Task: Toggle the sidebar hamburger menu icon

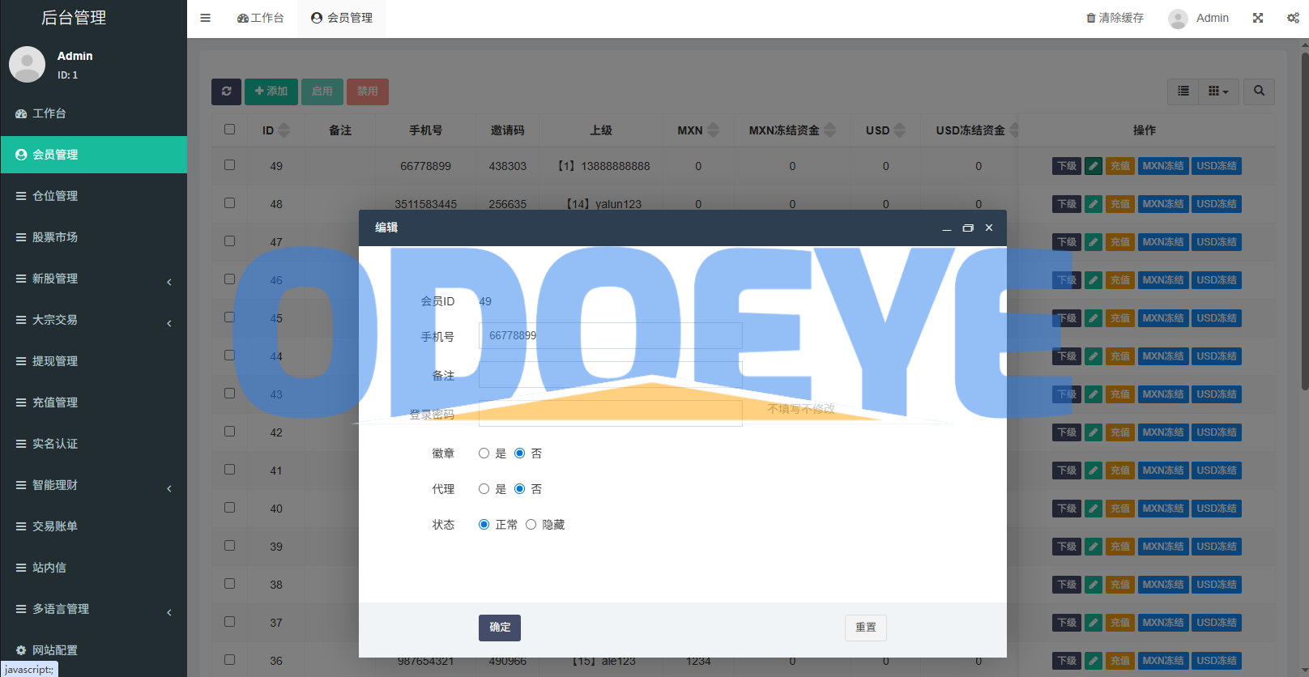Action: pyautogui.click(x=205, y=18)
